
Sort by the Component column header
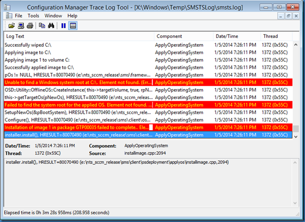pos(184,36)
